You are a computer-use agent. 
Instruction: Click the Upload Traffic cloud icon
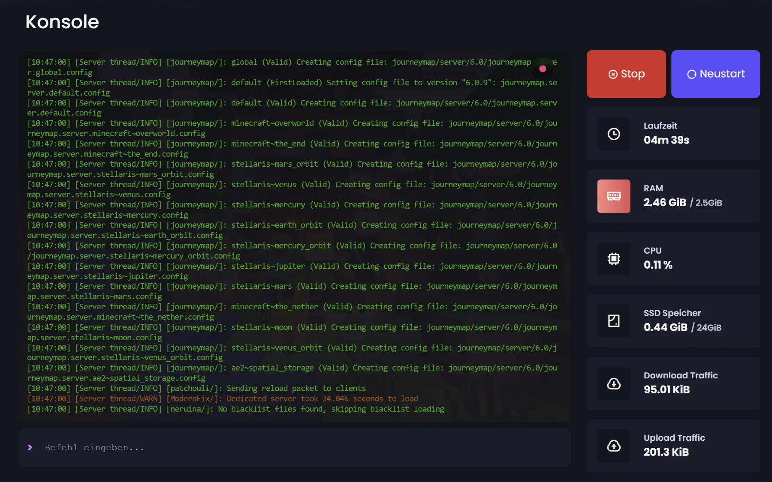(614, 446)
